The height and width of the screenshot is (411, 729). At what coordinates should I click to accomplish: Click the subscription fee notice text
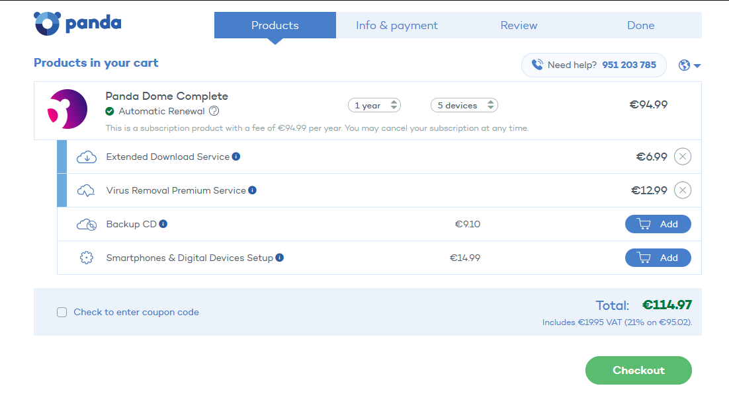pyautogui.click(x=317, y=128)
